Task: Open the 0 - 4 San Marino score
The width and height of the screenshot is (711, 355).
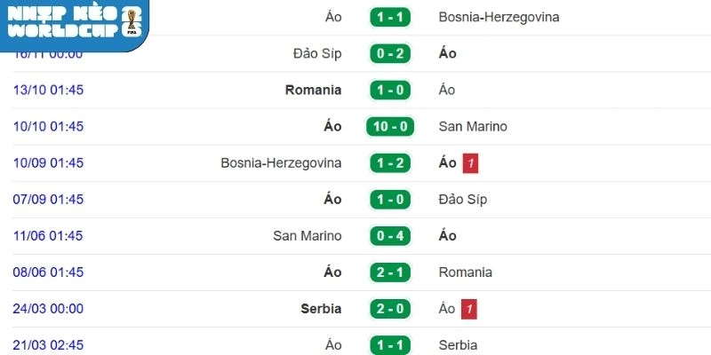Action: (x=390, y=235)
